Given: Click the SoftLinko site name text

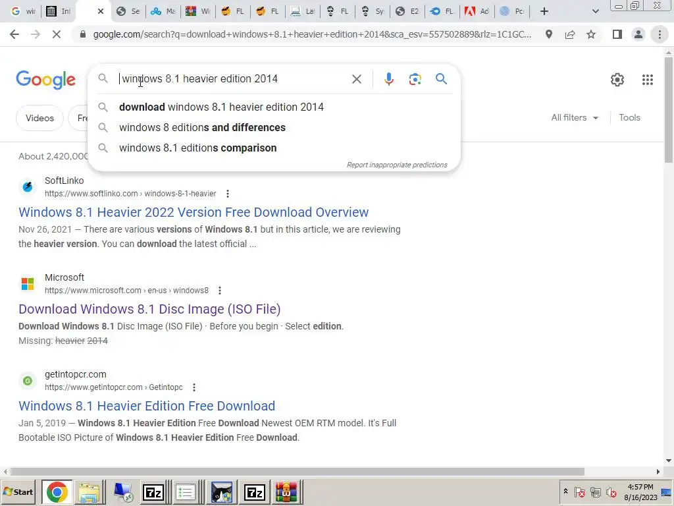Looking at the screenshot, I should point(64,181).
